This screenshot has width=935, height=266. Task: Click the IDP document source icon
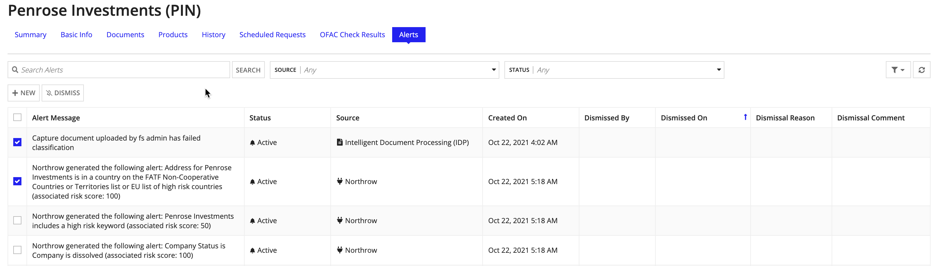(340, 142)
